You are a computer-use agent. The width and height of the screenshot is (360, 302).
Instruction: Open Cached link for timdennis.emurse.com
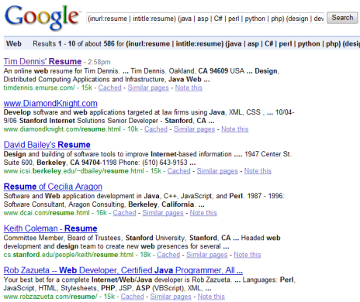[109, 88]
